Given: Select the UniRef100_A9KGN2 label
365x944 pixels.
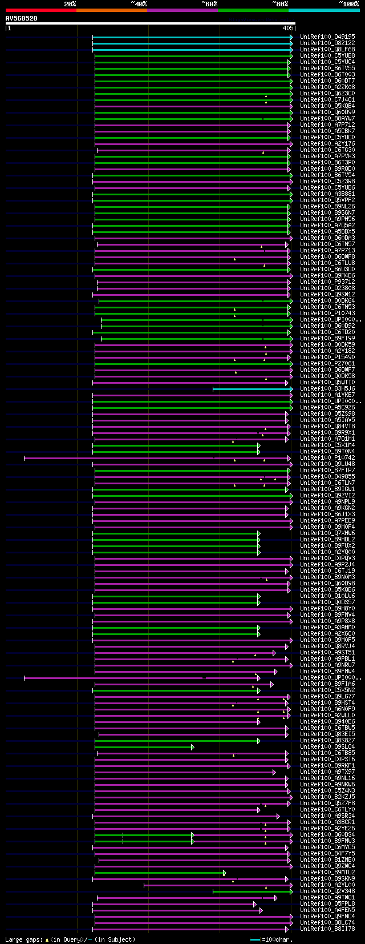Looking at the screenshot, I should [x=327, y=508].
